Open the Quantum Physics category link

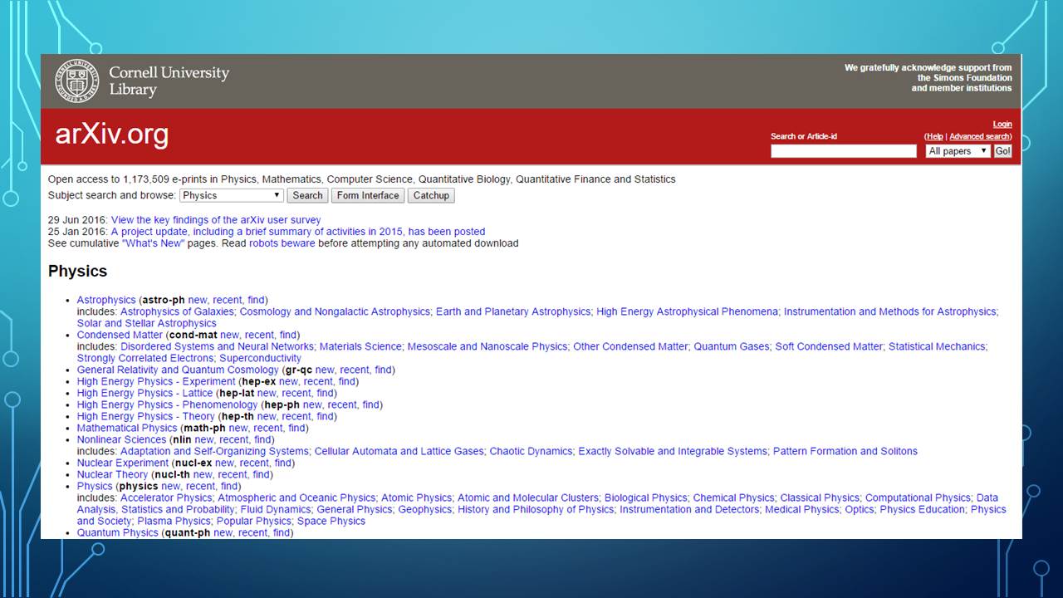click(x=118, y=532)
